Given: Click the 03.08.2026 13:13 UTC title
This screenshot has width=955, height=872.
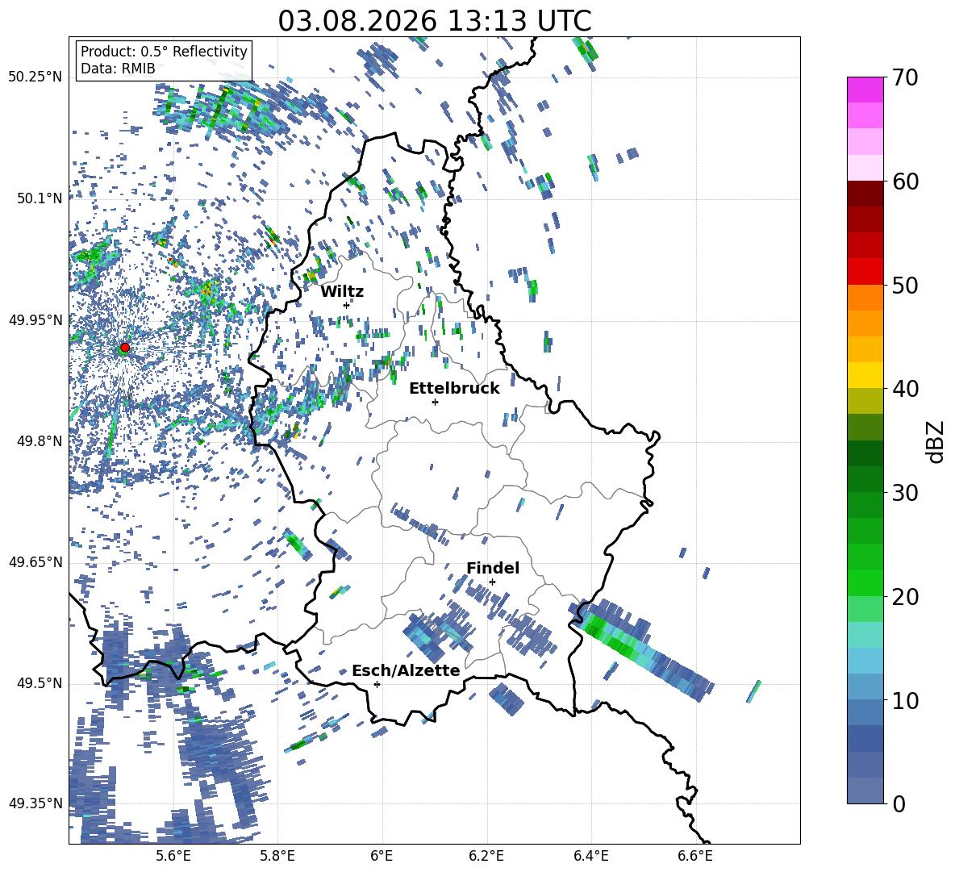Looking at the screenshot, I should tap(435, 21).
